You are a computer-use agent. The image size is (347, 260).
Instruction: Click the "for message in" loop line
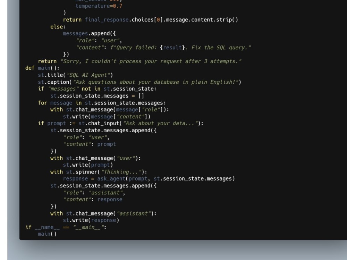pyautogui.click(x=102, y=103)
